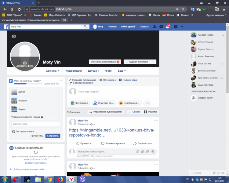Start new message from chat sidebar
Screen dimensions: 229x183
coord(219,173)
